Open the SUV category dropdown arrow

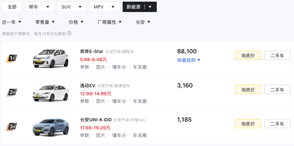[x=80, y=7]
